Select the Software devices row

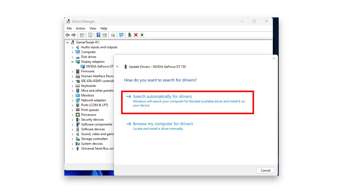[93, 129]
